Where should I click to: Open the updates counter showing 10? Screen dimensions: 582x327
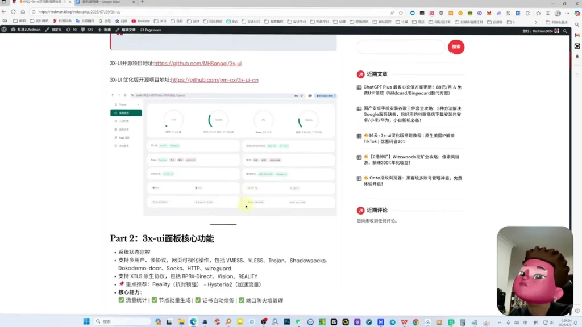tap(71, 30)
